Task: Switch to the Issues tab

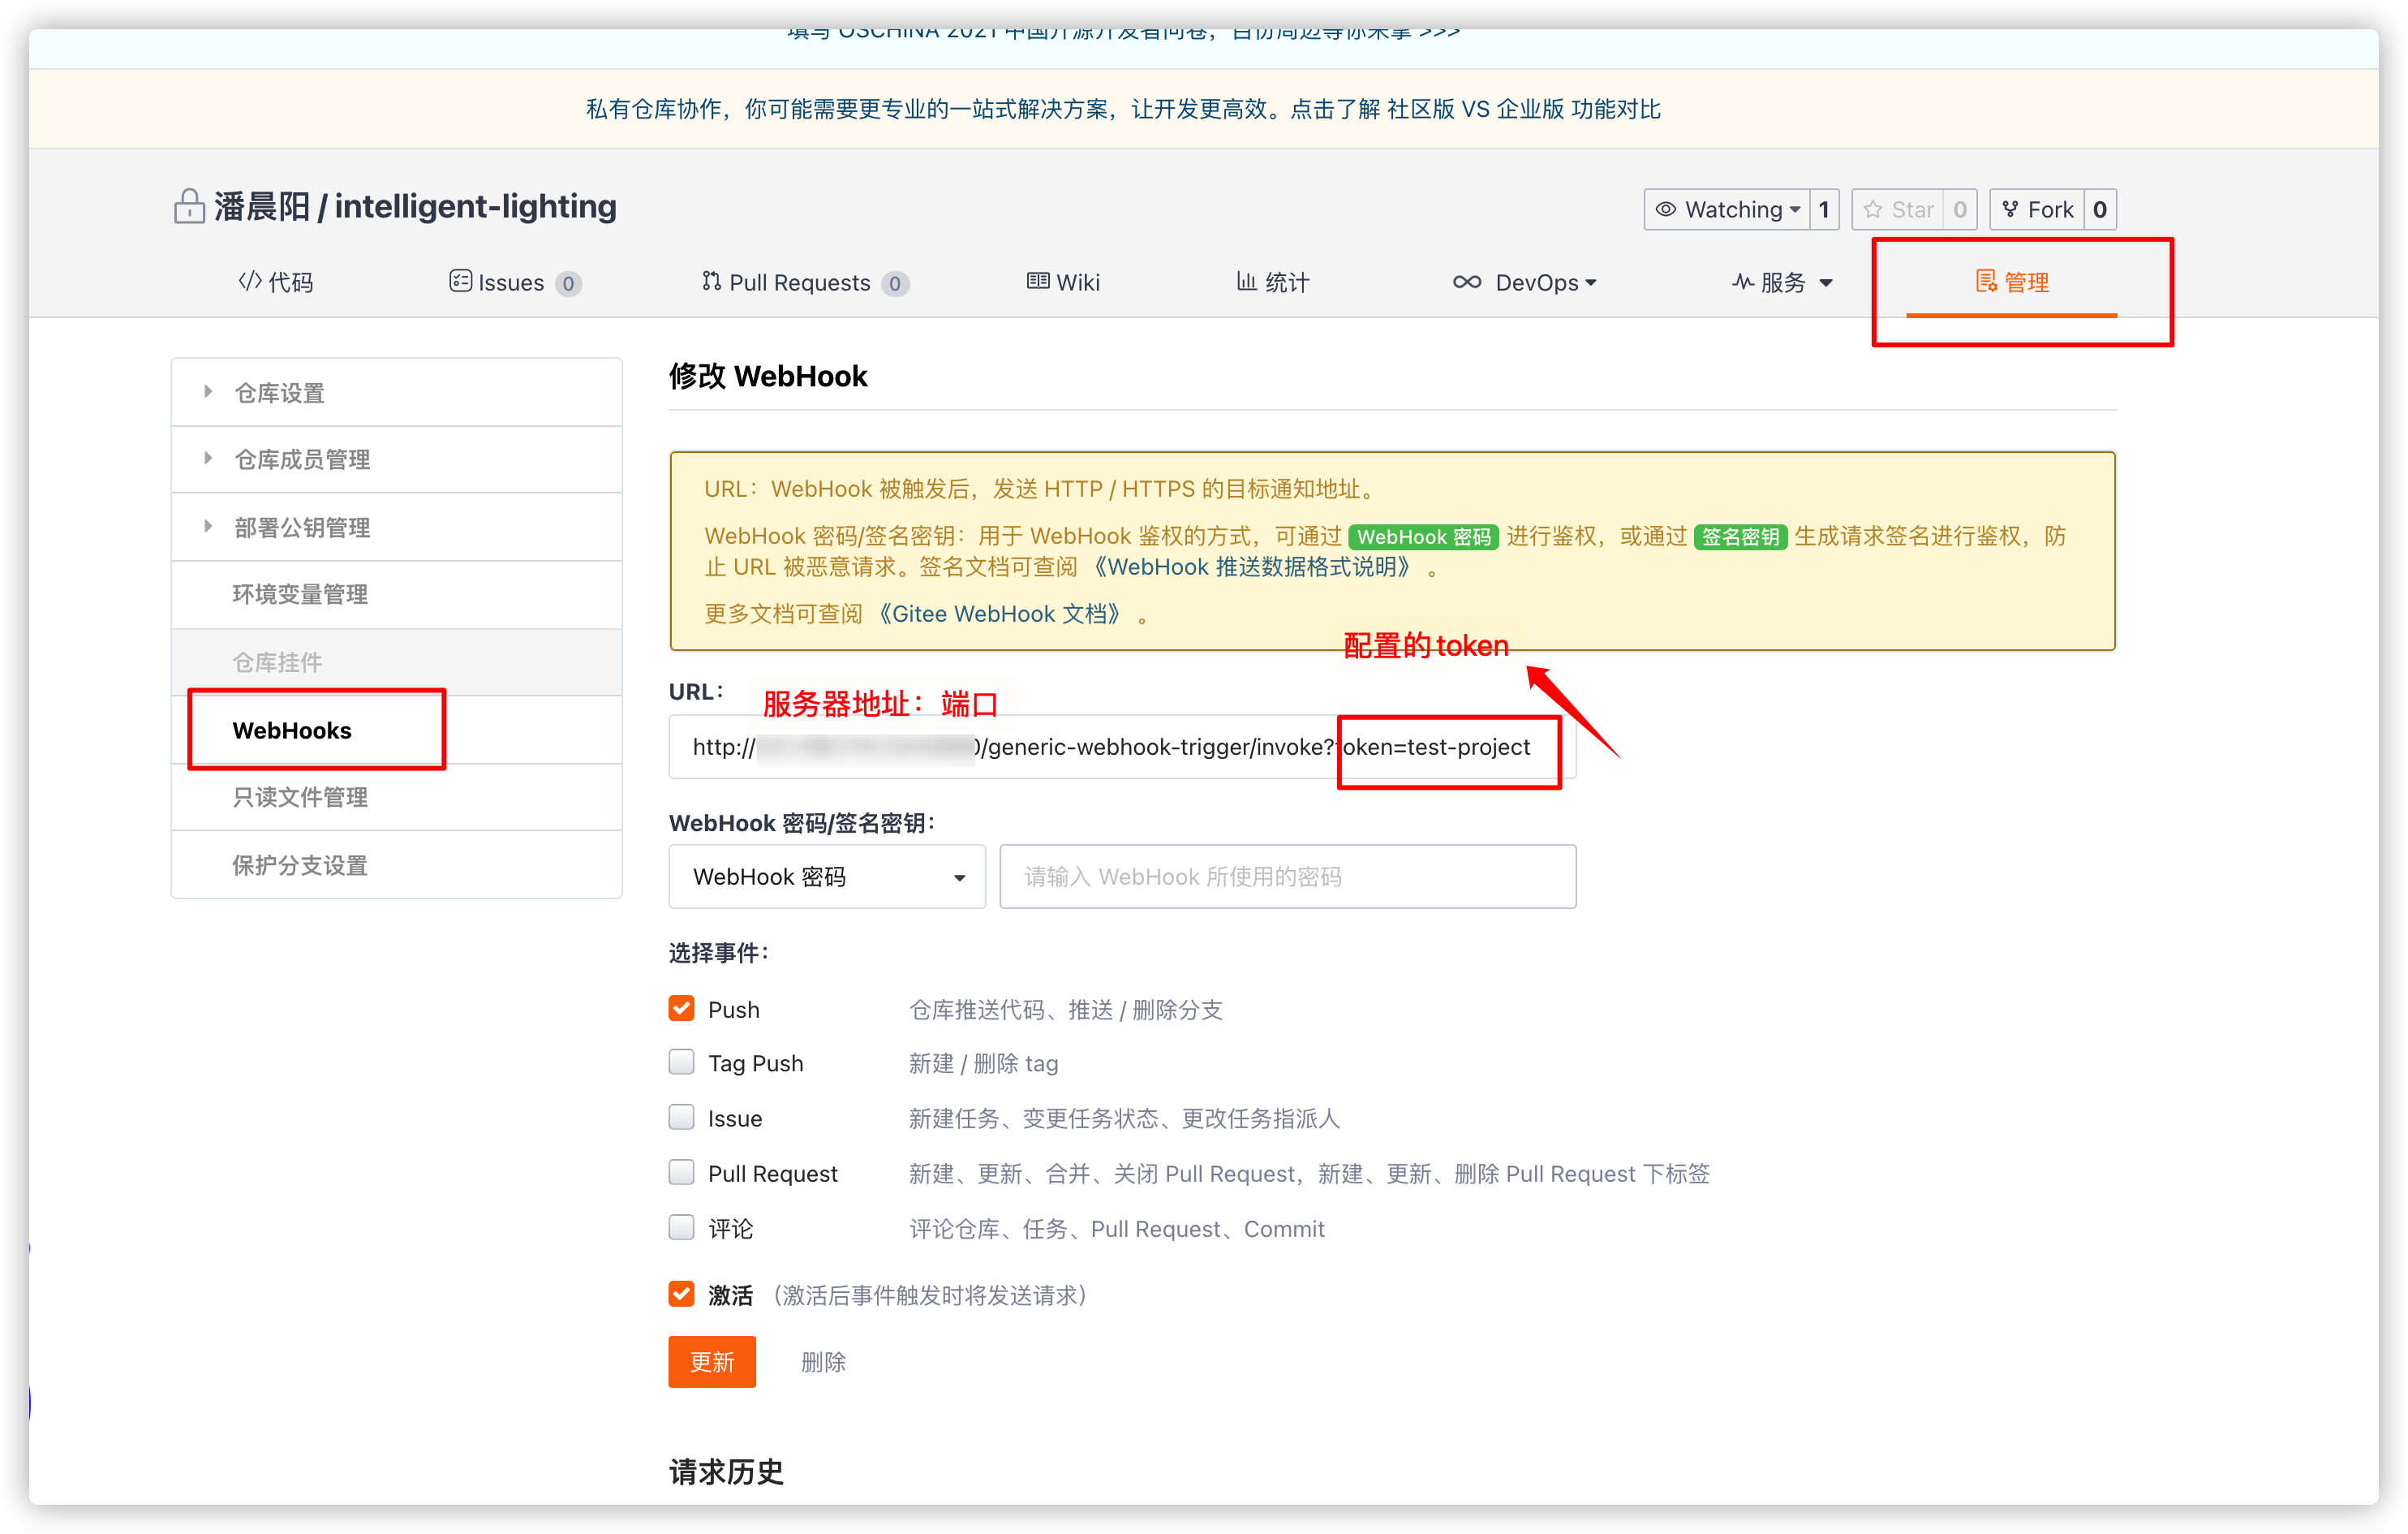Action: coord(509,281)
